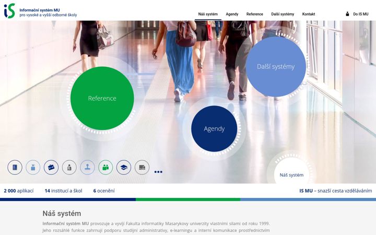Open the checklist form agenda icon

pos(15,167)
